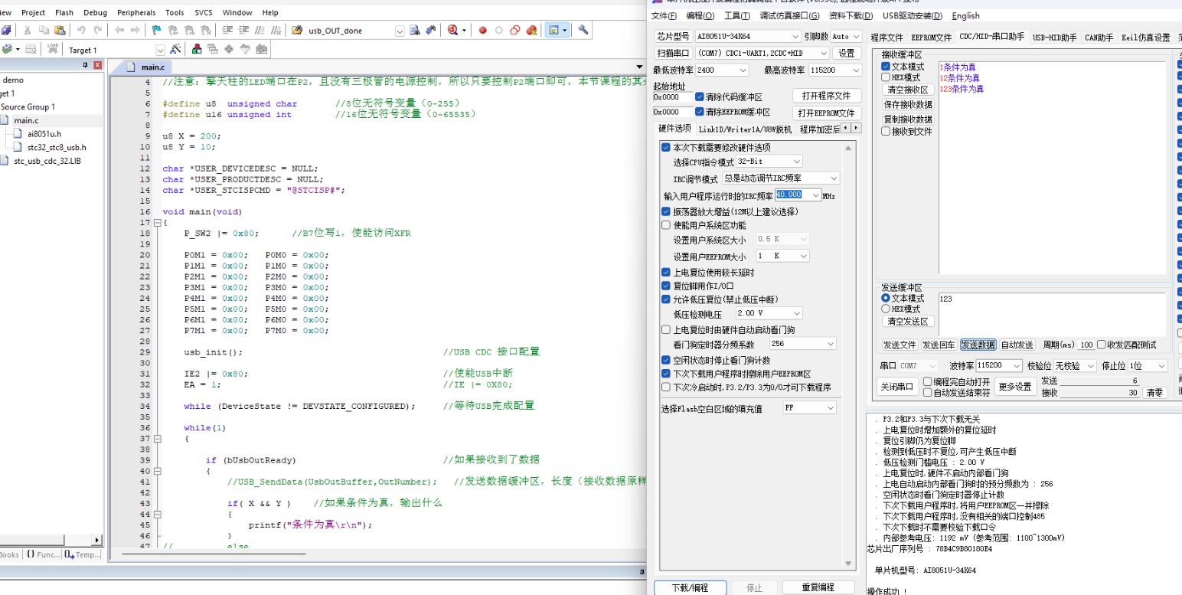
Task: Open the 调试仿真接口 menu
Action: (789, 16)
